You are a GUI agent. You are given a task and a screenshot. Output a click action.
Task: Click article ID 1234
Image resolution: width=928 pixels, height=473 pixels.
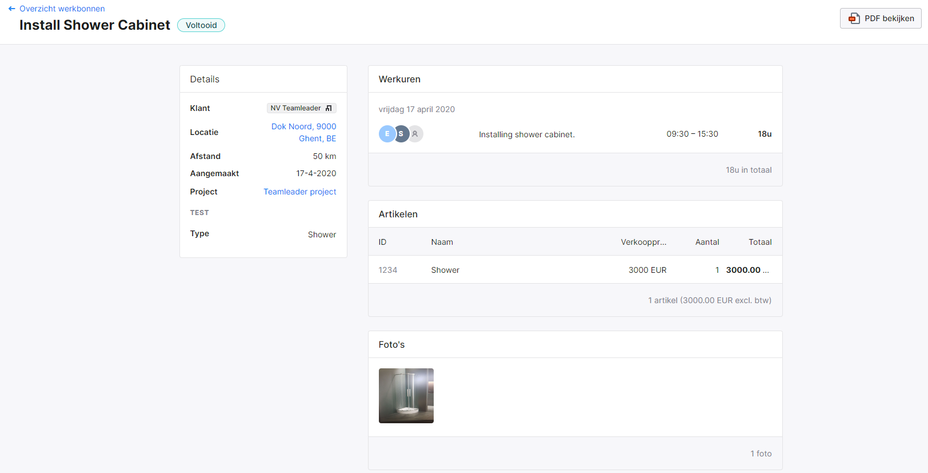coord(387,270)
